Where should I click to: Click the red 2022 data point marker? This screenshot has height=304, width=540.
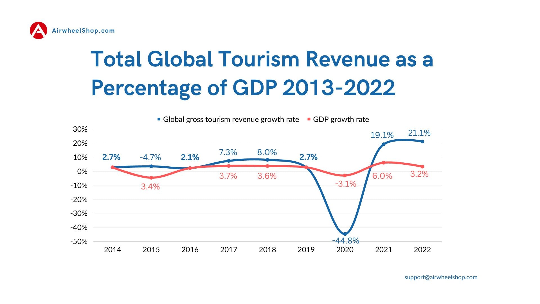(x=422, y=167)
